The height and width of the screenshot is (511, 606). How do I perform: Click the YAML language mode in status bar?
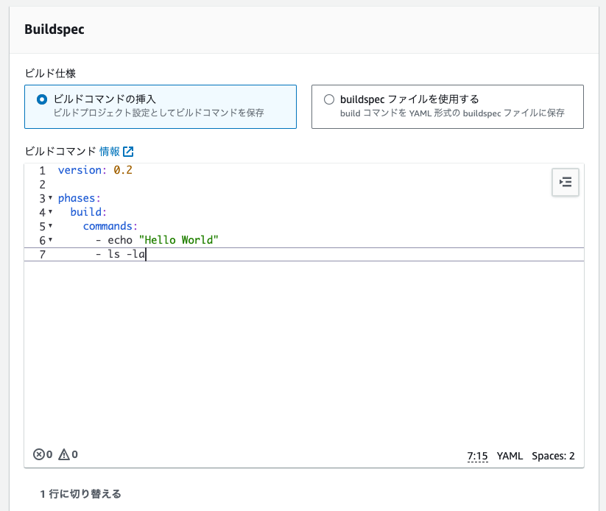pos(510,456)
